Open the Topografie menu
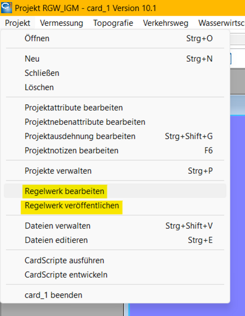 pos(113,23)
